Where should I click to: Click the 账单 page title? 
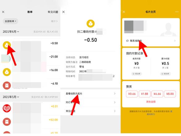(x=30, y=12)
